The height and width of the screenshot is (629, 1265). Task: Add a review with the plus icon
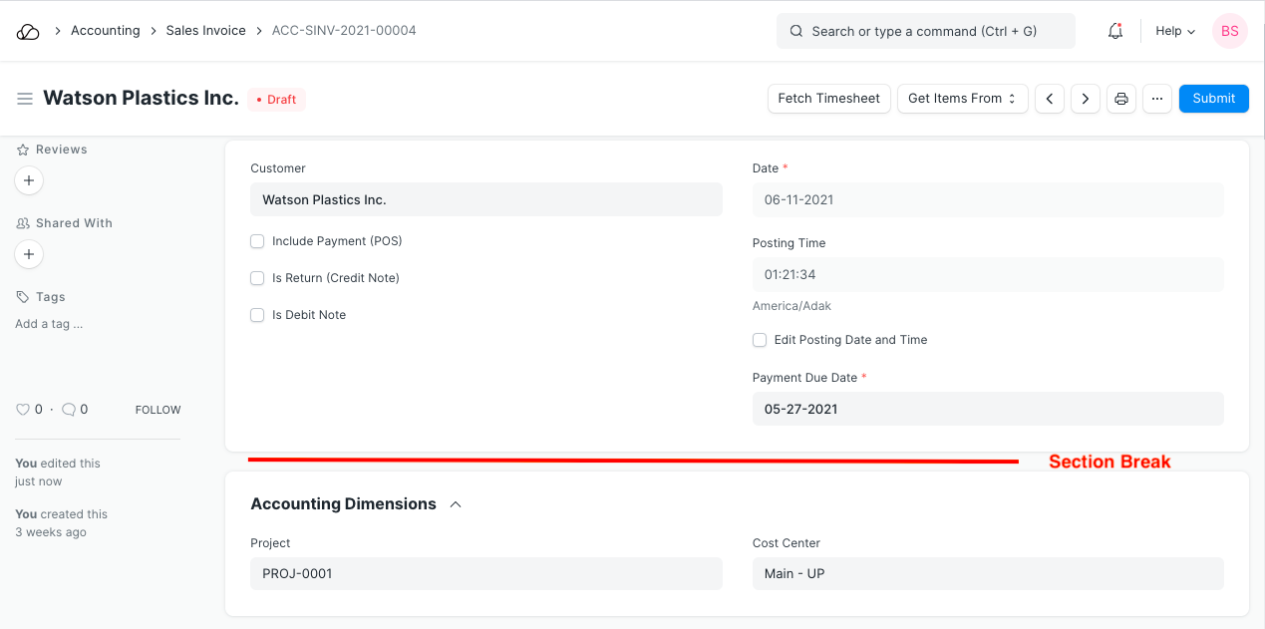pos(29,180)
